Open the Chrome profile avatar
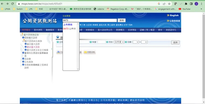The image size is (205, 104). [x=196, y=4]
